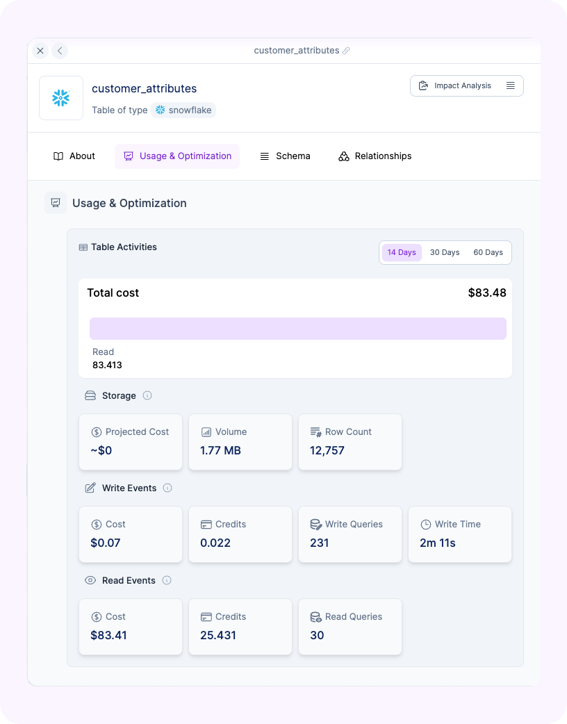This screenshot has width=567, height=724.
Task: Click the Write Events info icon
Action: 167,488
